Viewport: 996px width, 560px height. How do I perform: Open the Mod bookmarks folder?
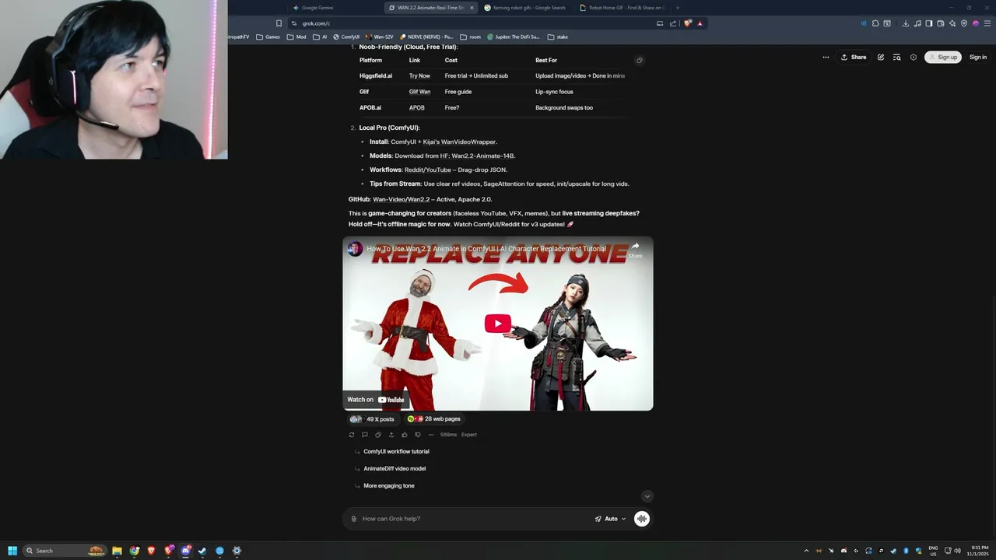pos(296,37)
